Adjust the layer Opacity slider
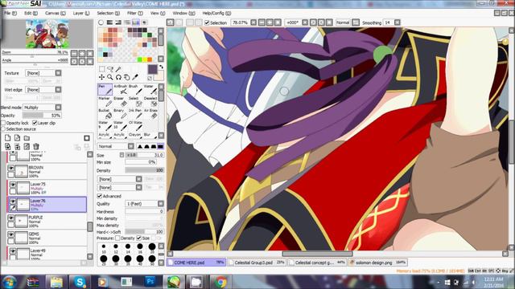The image size is (515, 289). [42, 116]
